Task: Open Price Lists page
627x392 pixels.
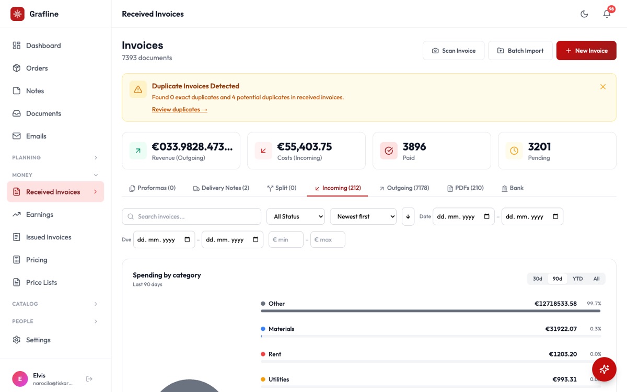Action: tap(55, 282)
